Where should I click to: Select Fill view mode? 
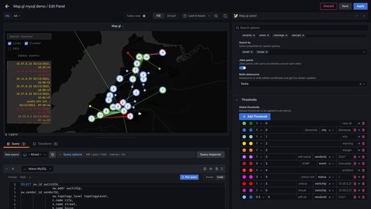click(158, 16)
